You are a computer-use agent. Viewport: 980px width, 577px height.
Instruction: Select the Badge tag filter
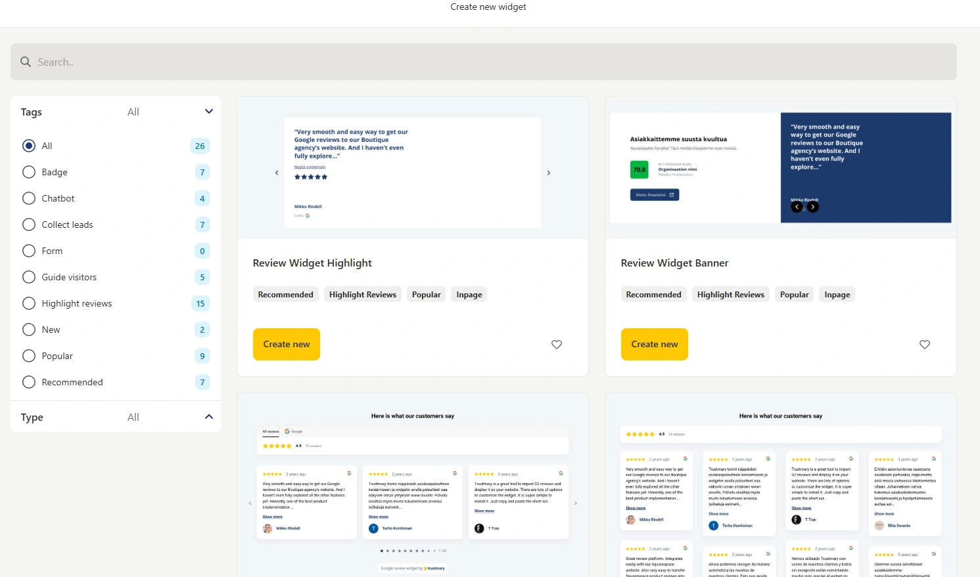pyautogui.click(x=29, y=172)
